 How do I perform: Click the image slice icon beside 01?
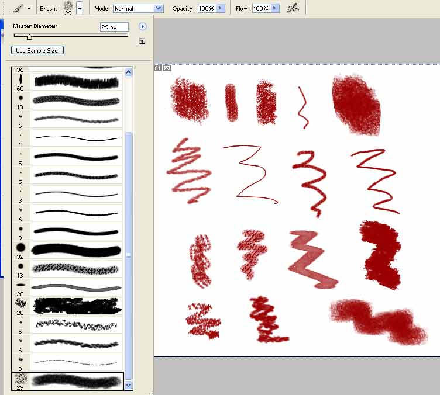tap(167, 68)
